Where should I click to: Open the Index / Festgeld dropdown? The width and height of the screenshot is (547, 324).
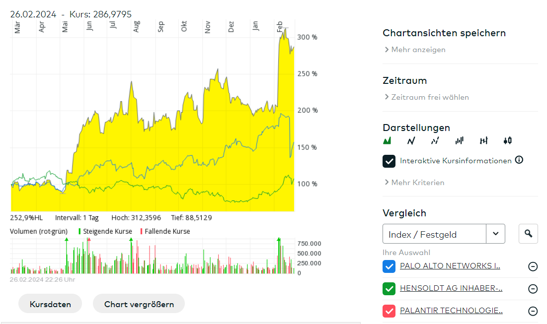495,233
